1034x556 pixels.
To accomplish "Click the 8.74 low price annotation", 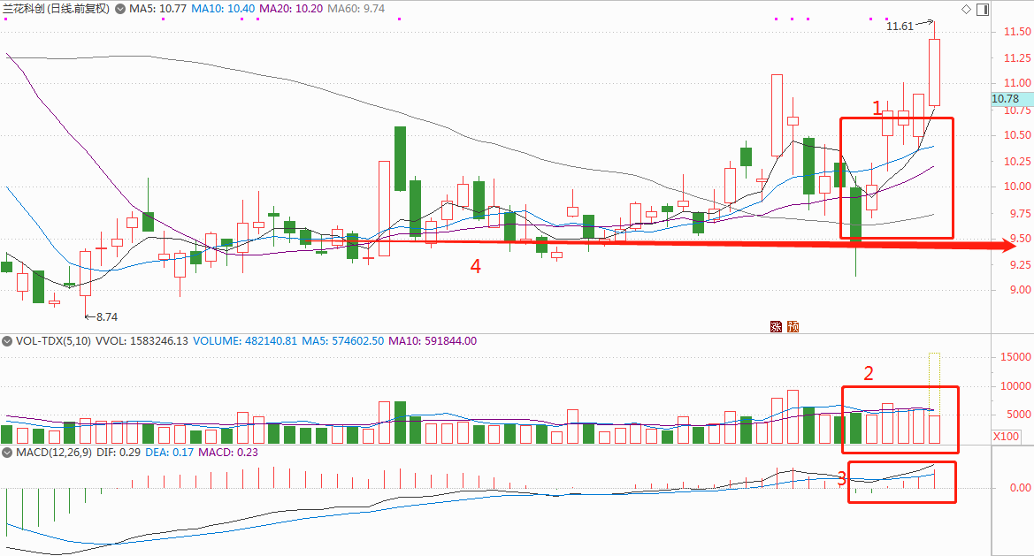I will pyautogui.click(x=107, y=316).
